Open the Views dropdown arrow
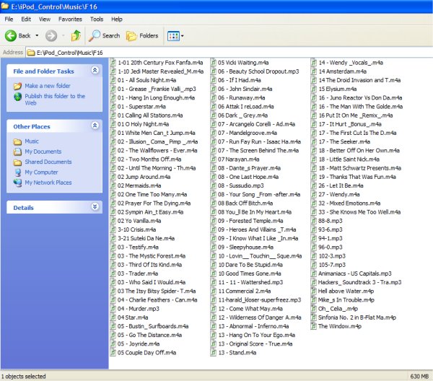This screenshot has height=381, width=433. (x=183, y=36)
